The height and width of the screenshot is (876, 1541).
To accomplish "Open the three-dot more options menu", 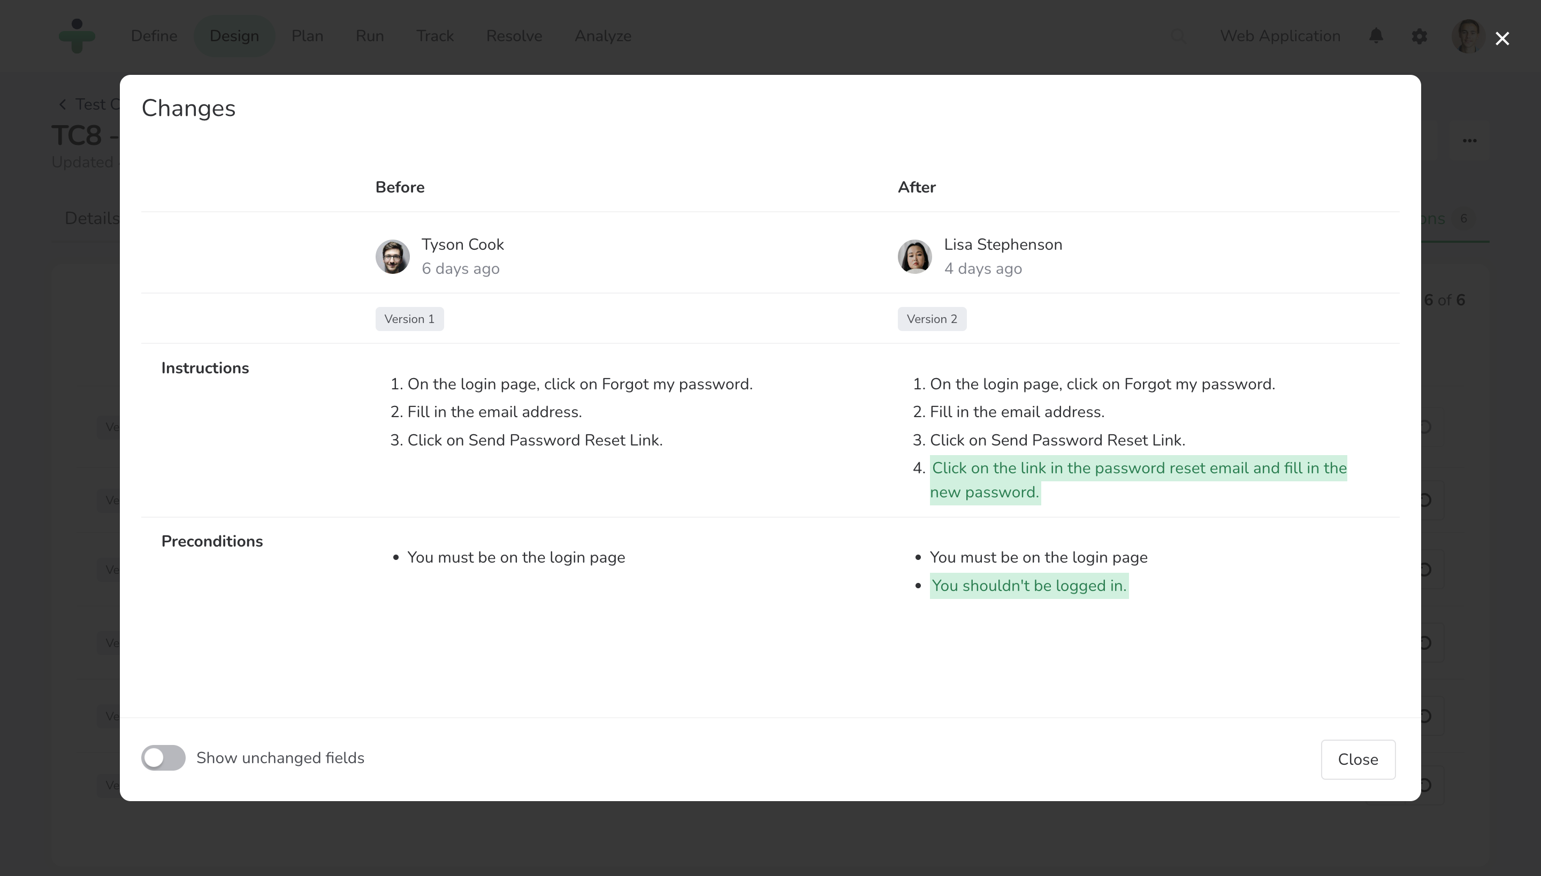I will coord(1469,141).
